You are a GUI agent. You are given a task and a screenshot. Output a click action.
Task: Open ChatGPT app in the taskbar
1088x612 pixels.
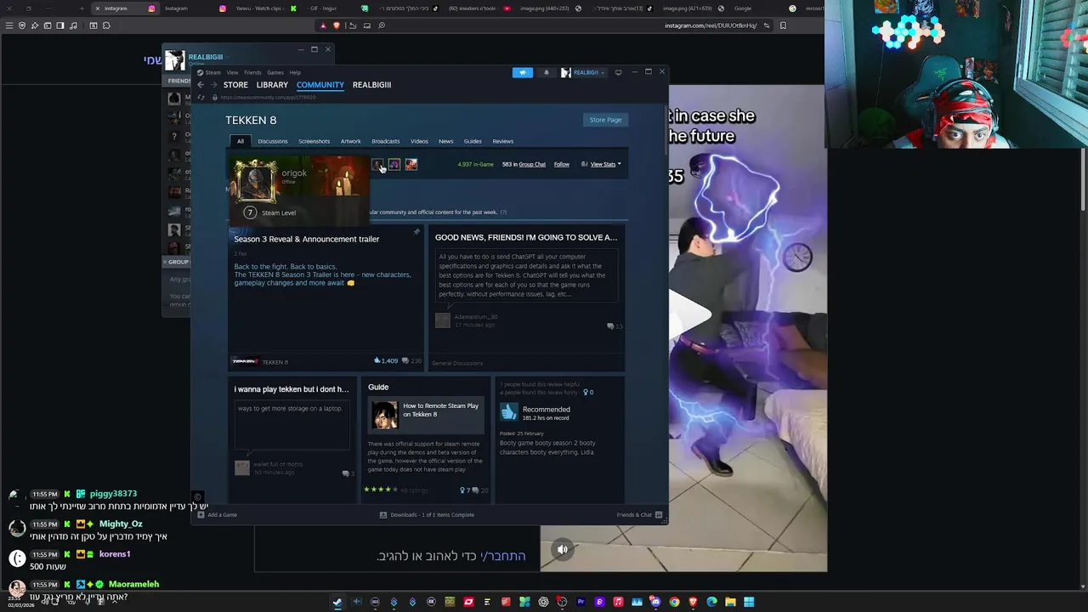(543, 602)
